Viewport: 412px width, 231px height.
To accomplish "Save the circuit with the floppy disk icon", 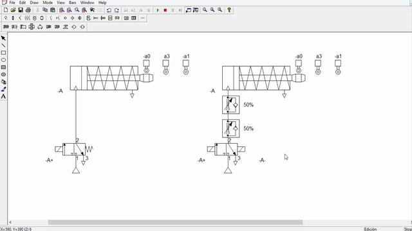I will [21, 10].
